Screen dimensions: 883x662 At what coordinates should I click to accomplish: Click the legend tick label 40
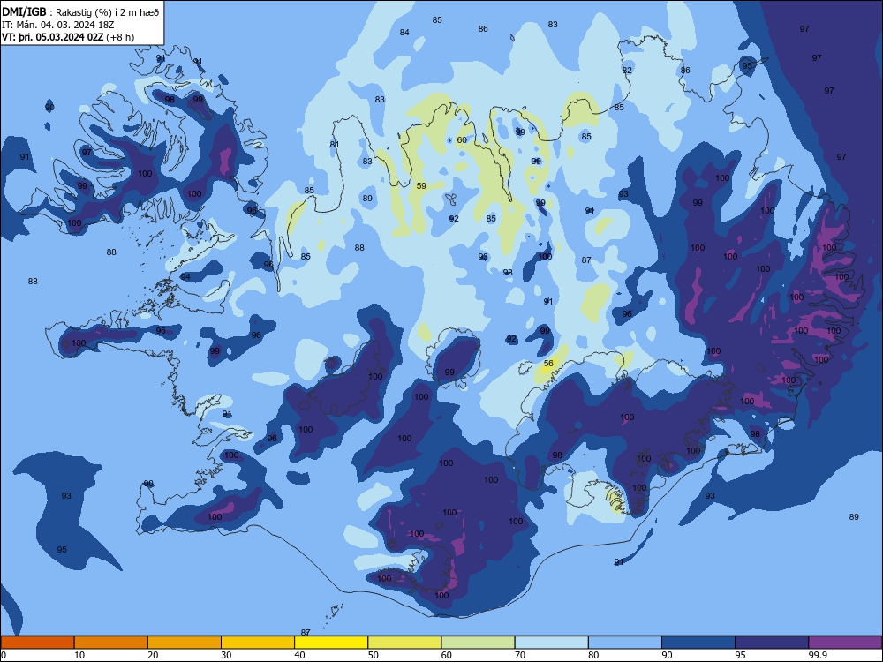point(299,655)
